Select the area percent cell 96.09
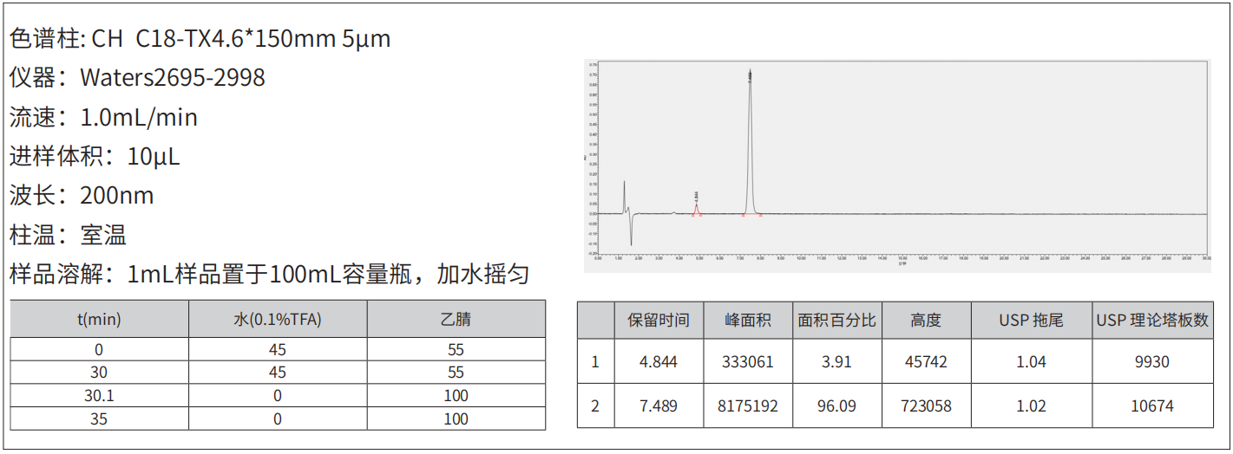The height and width of the screenshot is (454, 1233). coord(836,406)
